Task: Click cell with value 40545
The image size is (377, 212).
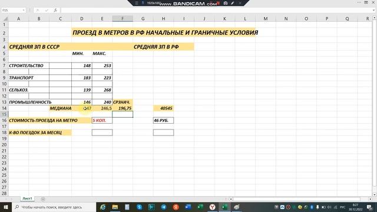Action: coord(163,108)
